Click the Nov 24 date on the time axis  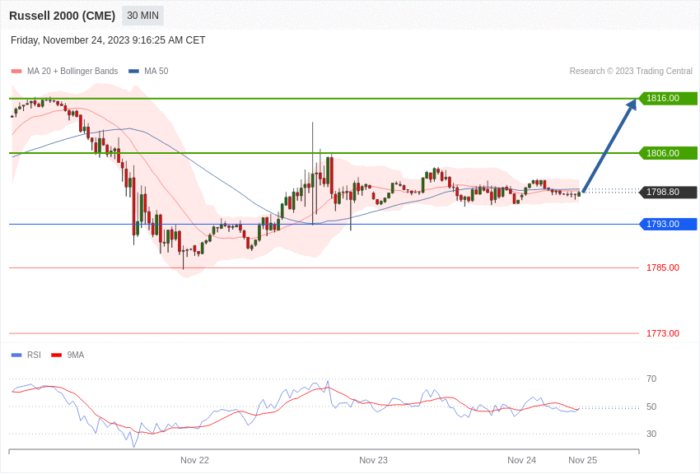(522, 460)
